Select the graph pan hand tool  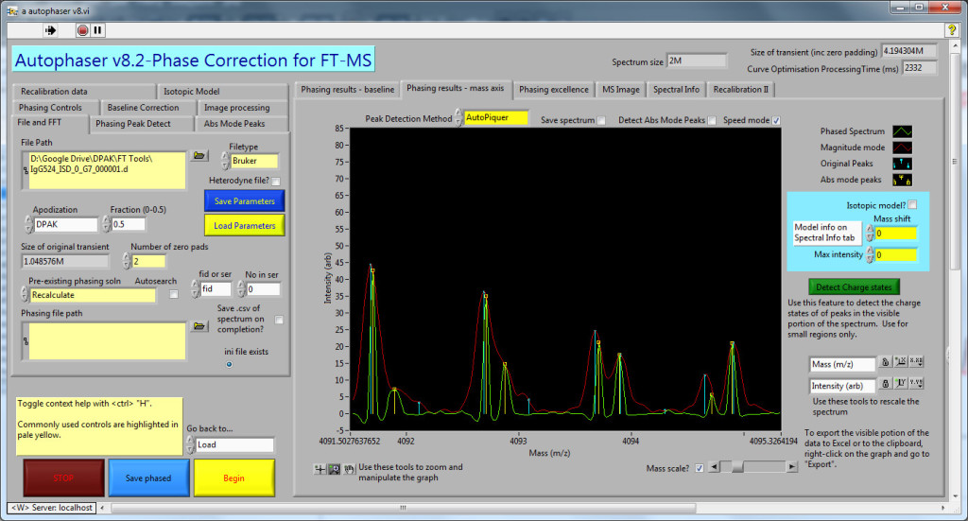click(350, 469)
